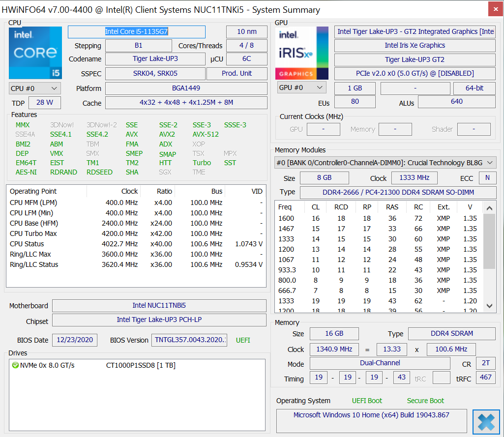Select the CPU Turbo Max row
The image size is (504, 437).
136,233
